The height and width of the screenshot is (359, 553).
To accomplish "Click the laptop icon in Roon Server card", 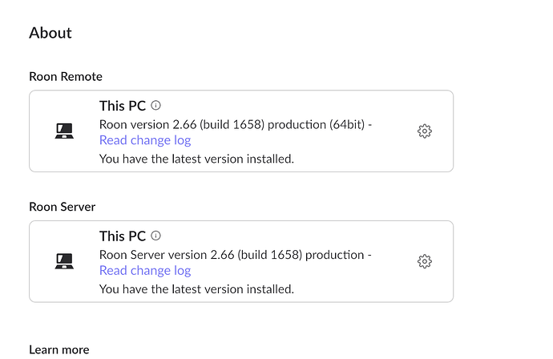I will (64, 261).
